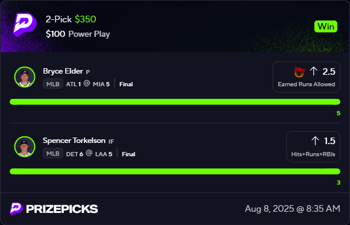This screenshot has height=225, width=350.
Task: Open Spencer Torkelson's player avatar
Action: pyautogui.click(x=25, y=147)
